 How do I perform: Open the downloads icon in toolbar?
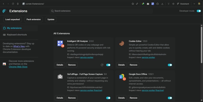tap(162, 4)
